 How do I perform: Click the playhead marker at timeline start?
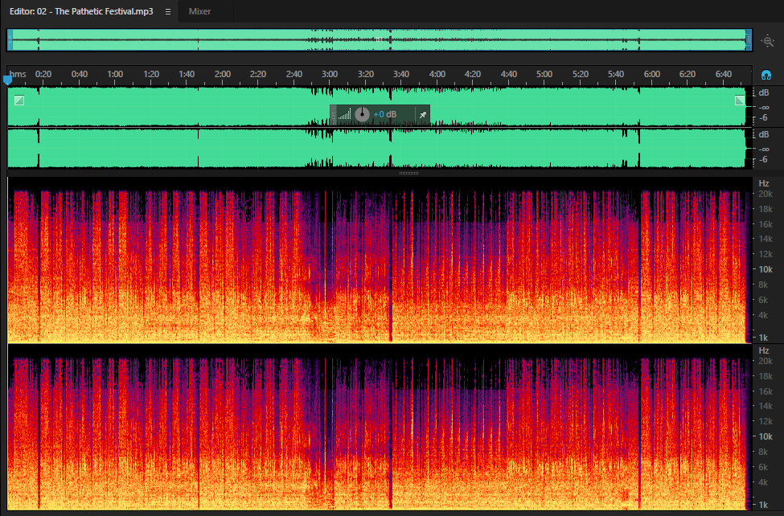(x=7, y=80)
